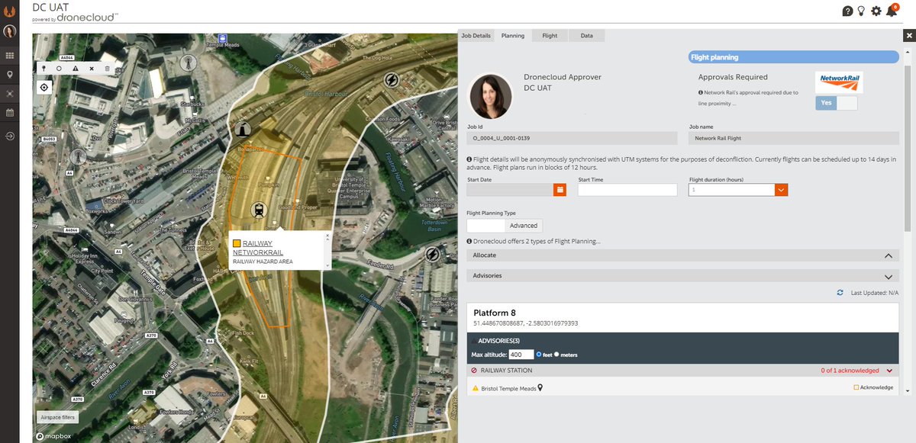916x443 pixels.
Task: Select the pin placement tool on the map toolbar
Action: pos(44,68)
